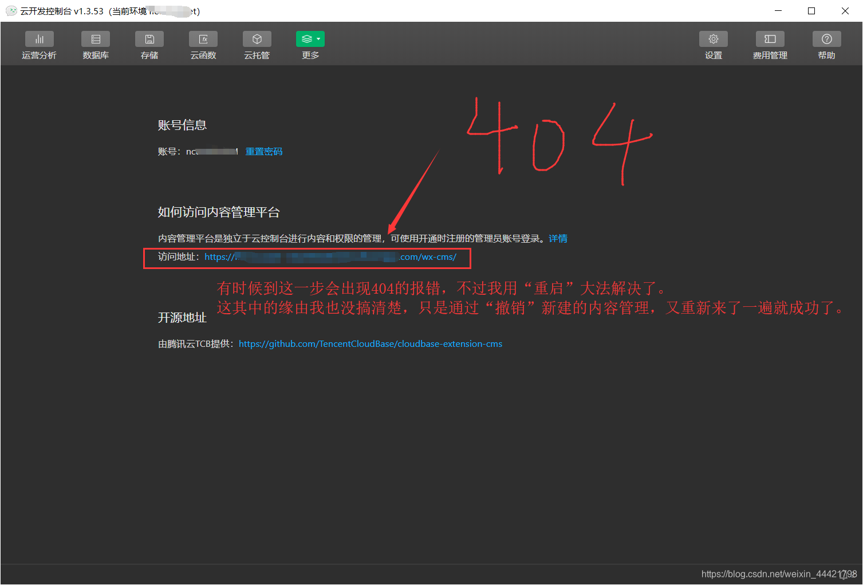Click the 如何访问内容管理平台 heading
This screenshot has height=585, width=863.
(x=219, y=212)
